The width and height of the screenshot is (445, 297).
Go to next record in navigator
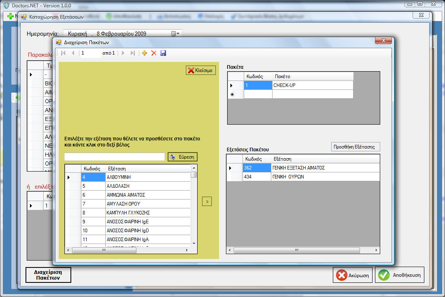(x=123, y=53)
